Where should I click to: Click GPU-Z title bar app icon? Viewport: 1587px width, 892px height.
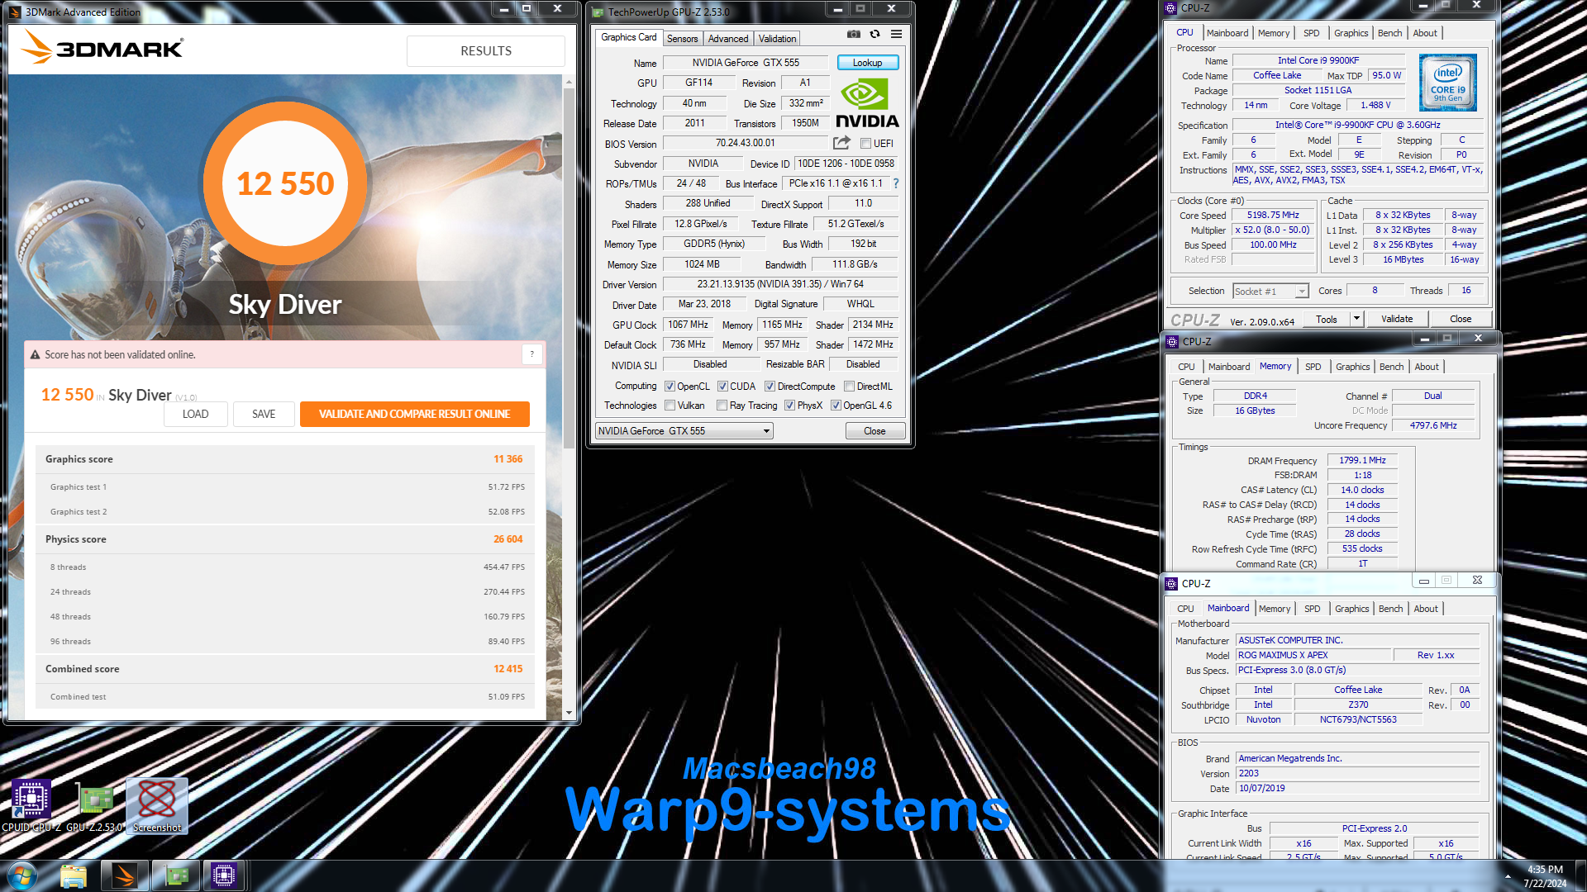[598, 12]
